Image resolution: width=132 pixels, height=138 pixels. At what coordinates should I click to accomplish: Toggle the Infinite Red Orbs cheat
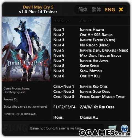pyautogui.click(x=94, y=86)
